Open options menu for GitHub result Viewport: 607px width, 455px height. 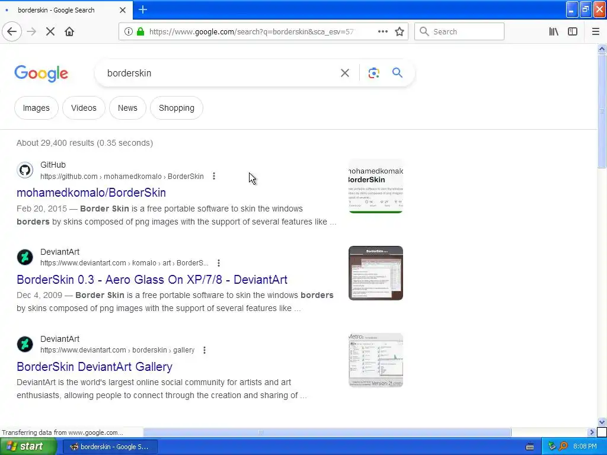pyautogui.click(x=213, y=177)
